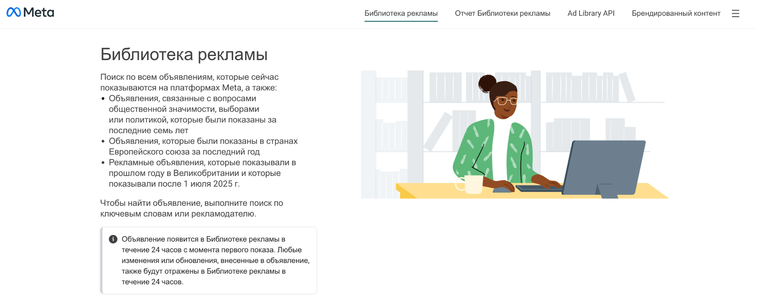
Task: Click bullet about общественной значимости, выборами
Action: point(193,114)
